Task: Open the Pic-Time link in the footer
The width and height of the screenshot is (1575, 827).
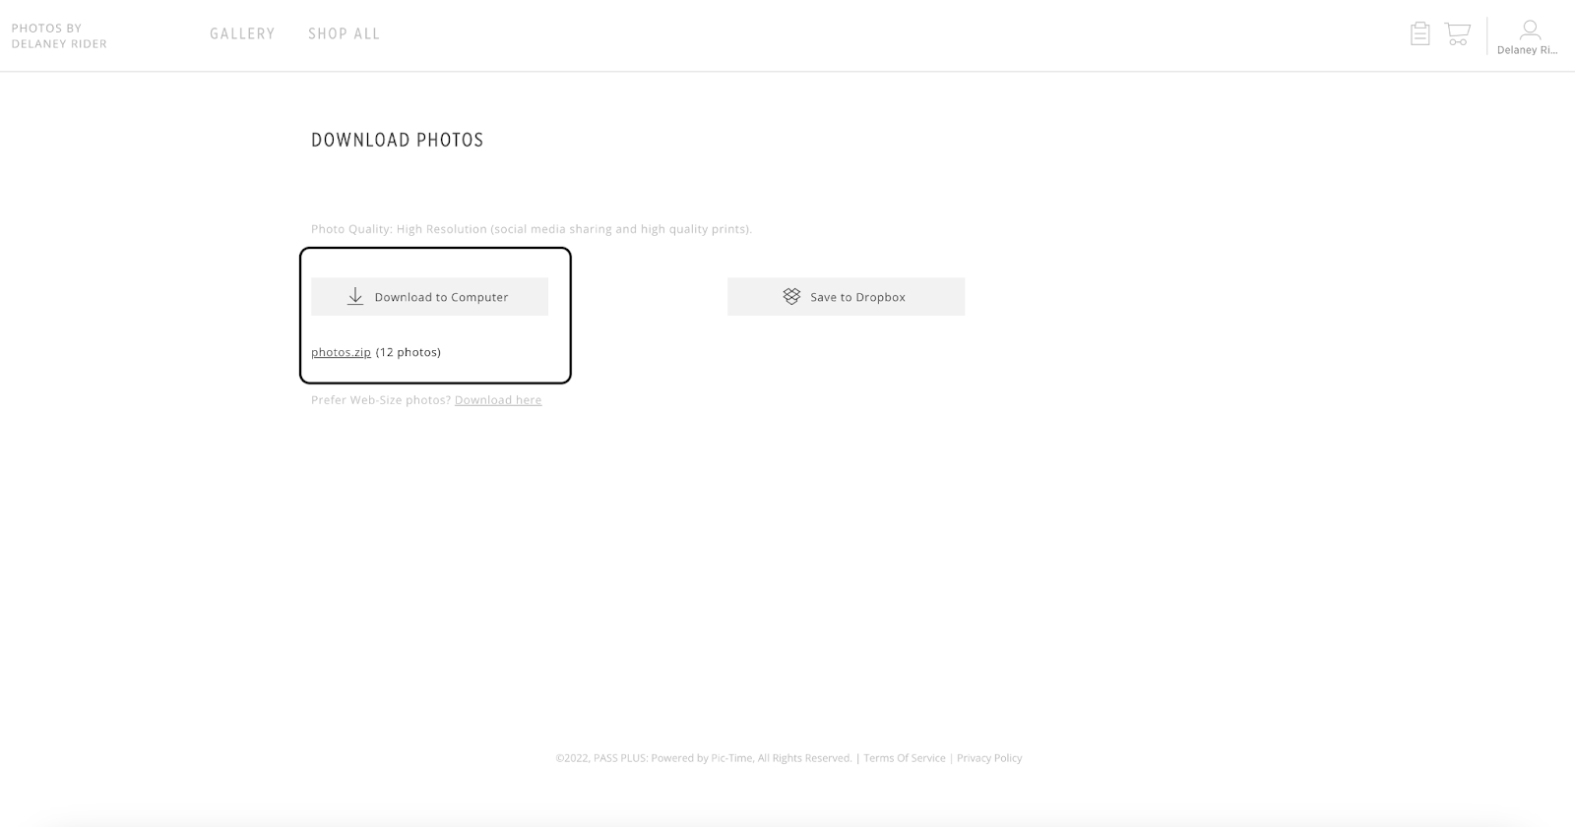Action: pyautogui.click(x=731, y=758)
